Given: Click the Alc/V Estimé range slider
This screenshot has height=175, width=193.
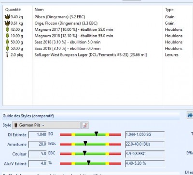Looking at the screenshot, I should (x=90, y=163).
